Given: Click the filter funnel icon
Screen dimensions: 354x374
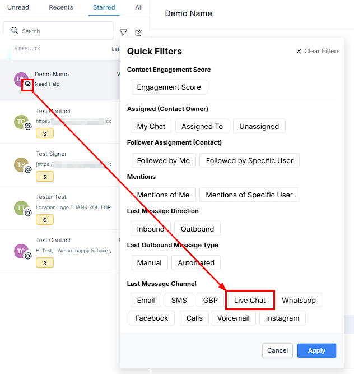Looking at the screenshot, I should pos(123,33).
